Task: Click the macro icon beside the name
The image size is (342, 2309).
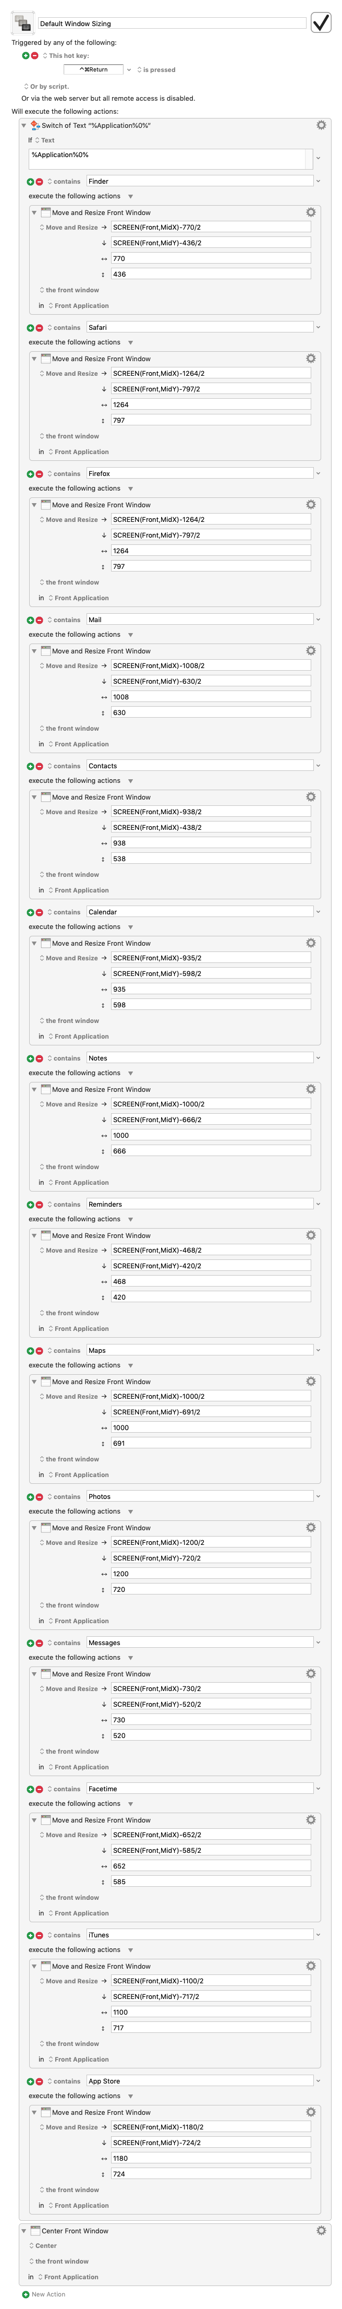Action: point(23,23)
